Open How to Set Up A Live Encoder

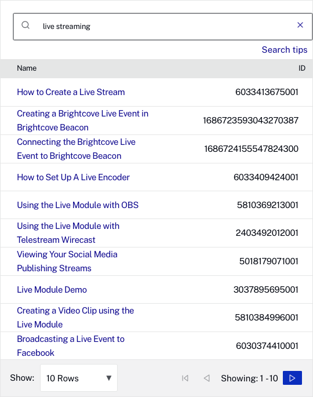coord(73,177)
